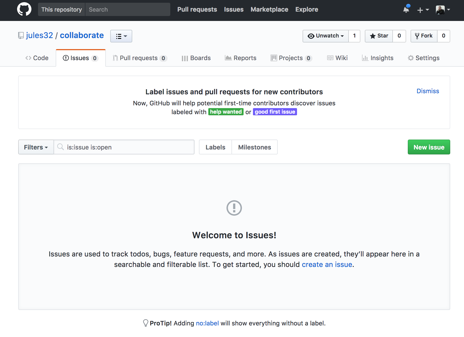The height and width of the screenshot is (337, 464).
Task: Expand the Filters dropdown
Action: coord(36,147)
